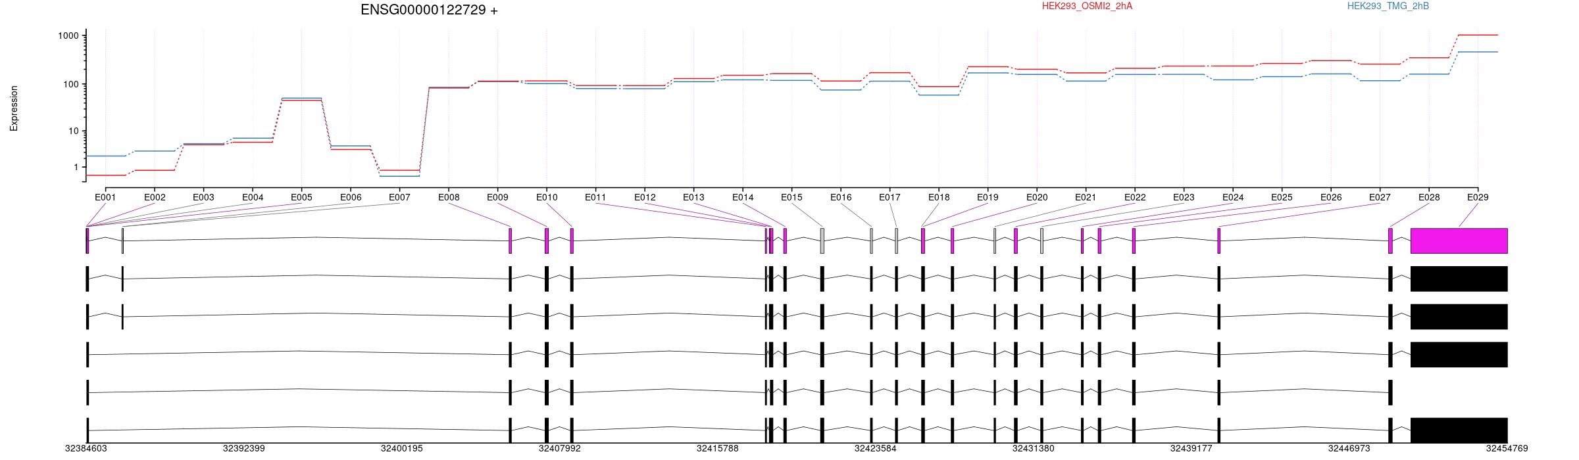This screenshot has width=1579, height=460.
Task: Click exon label E016
Action: click(x=841, y=197)
